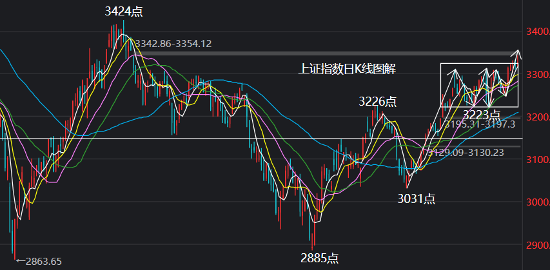Click the 2863.65 low price marker

(x=39, y=261)
